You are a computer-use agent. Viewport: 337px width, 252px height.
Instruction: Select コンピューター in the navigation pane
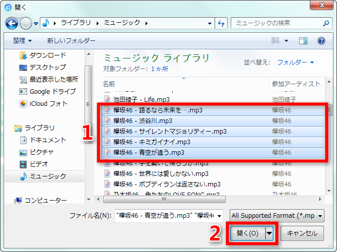click(45, 201)
